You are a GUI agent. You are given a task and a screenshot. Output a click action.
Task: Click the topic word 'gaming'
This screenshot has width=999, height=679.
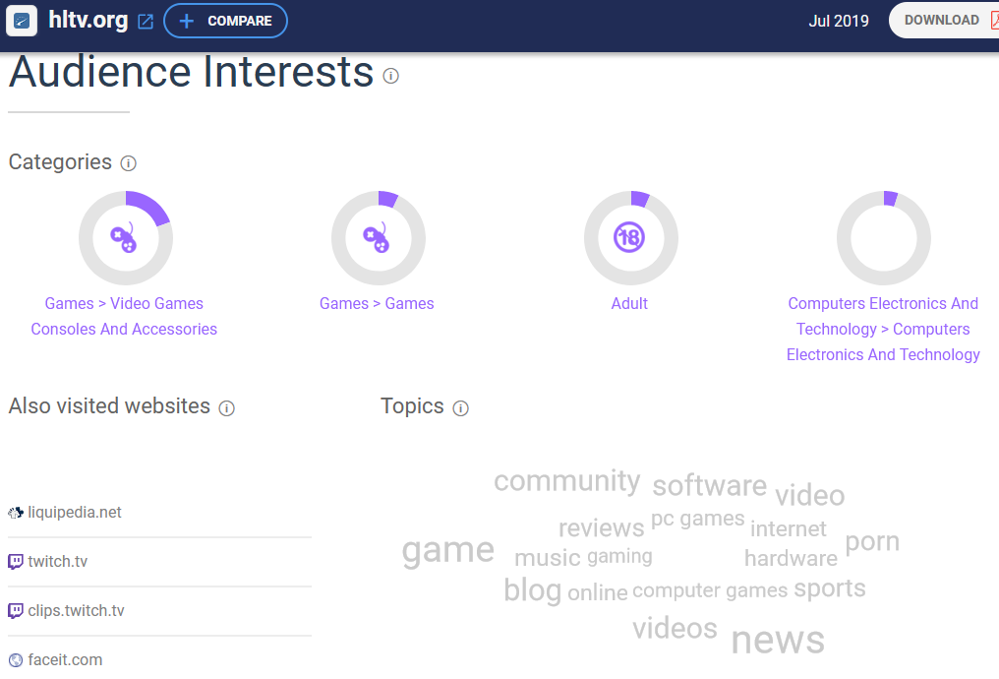tap(619, 557)
